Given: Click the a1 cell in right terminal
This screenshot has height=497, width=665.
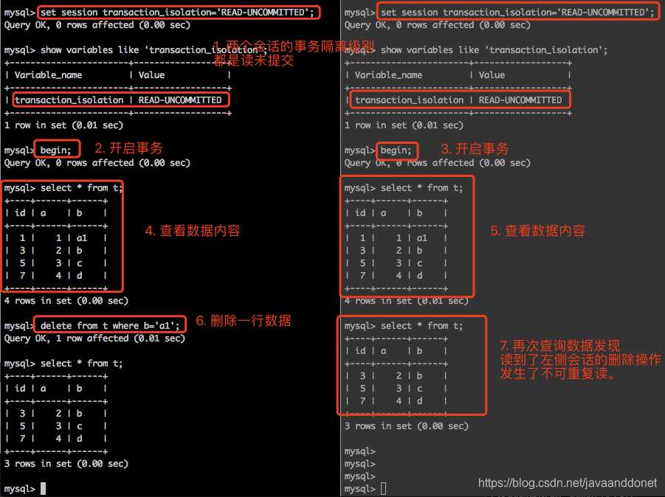Looking at the screenshot, I should coord(421,238).
